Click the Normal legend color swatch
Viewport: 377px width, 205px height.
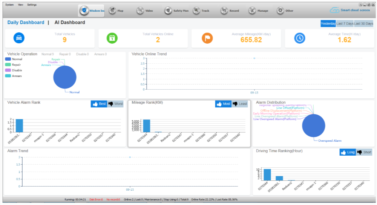(8, 59)
